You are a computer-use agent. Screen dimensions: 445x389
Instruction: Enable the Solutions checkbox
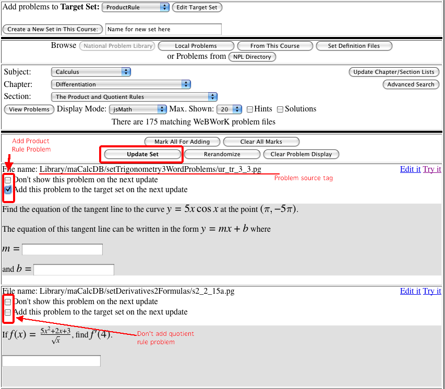(280, 109)
